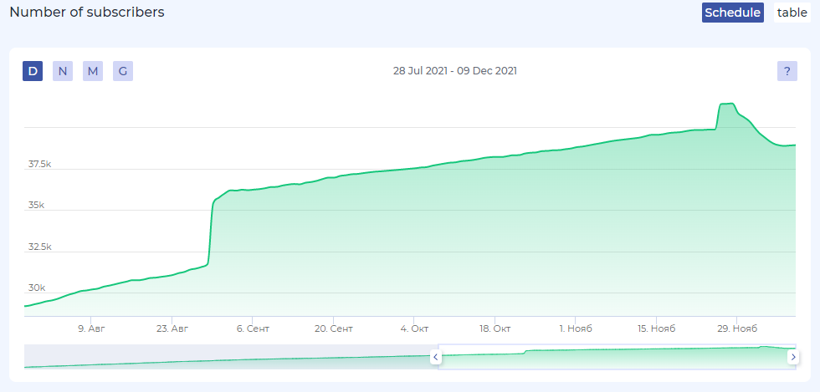Click the 30k axis label
This screenshot has width=820, height=392.
click(x=37, y=288)
